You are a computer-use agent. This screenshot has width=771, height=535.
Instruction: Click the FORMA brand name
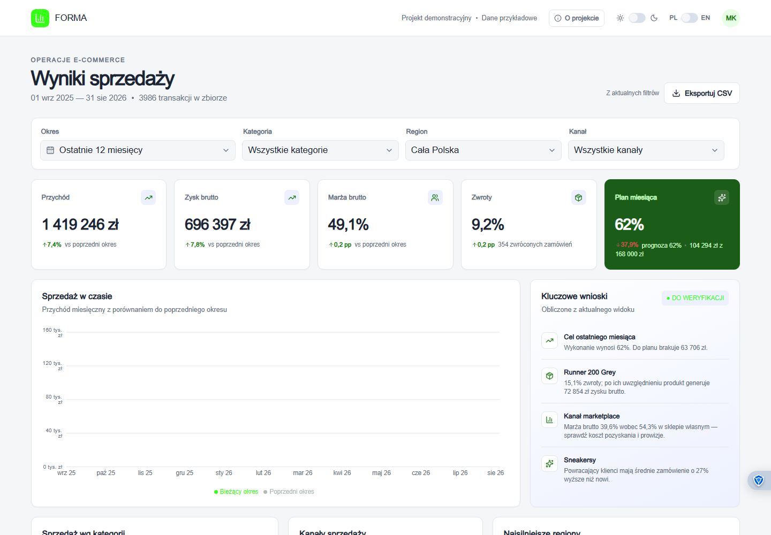71,18
